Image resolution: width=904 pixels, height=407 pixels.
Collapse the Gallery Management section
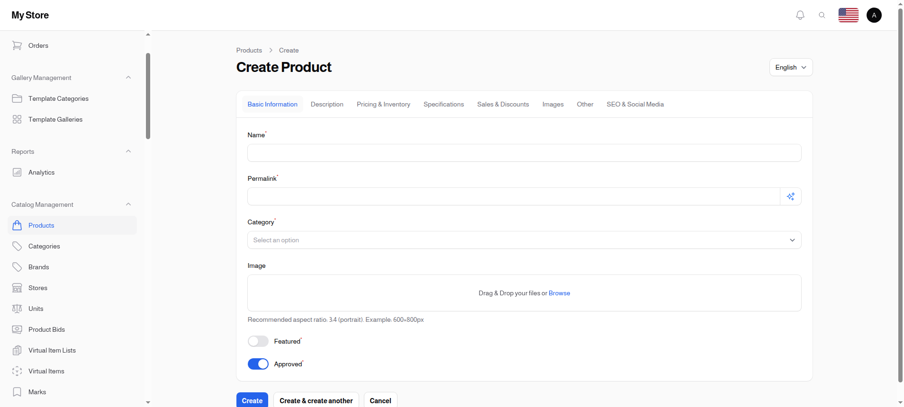coord(128,78)
